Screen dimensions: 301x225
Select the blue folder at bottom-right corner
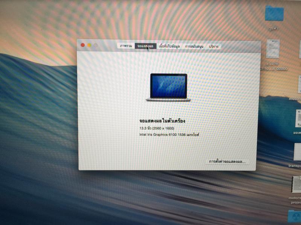click(x=294, y=217)
